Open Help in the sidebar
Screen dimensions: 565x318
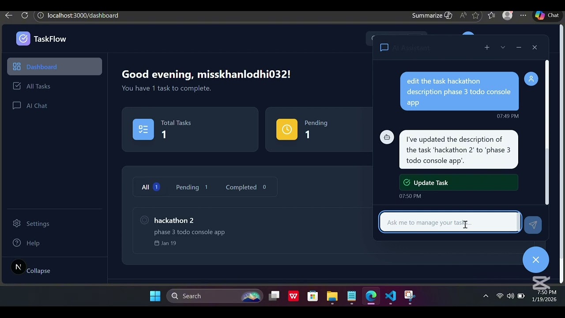point(54,243)
